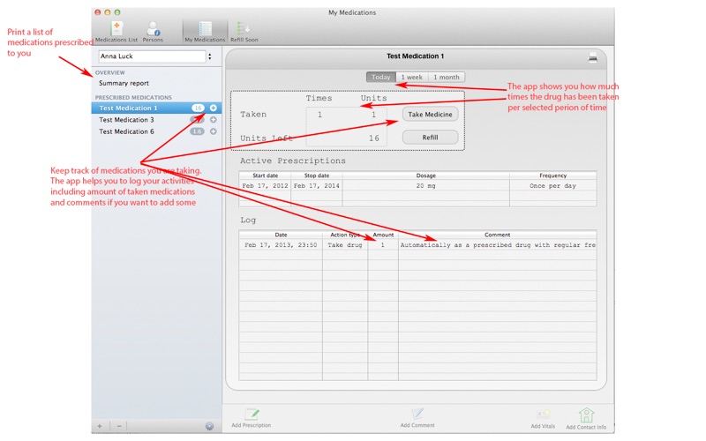The image size is (706, 441).
Task: Open the Anna Luck person selector
Action: click(156, 56)
